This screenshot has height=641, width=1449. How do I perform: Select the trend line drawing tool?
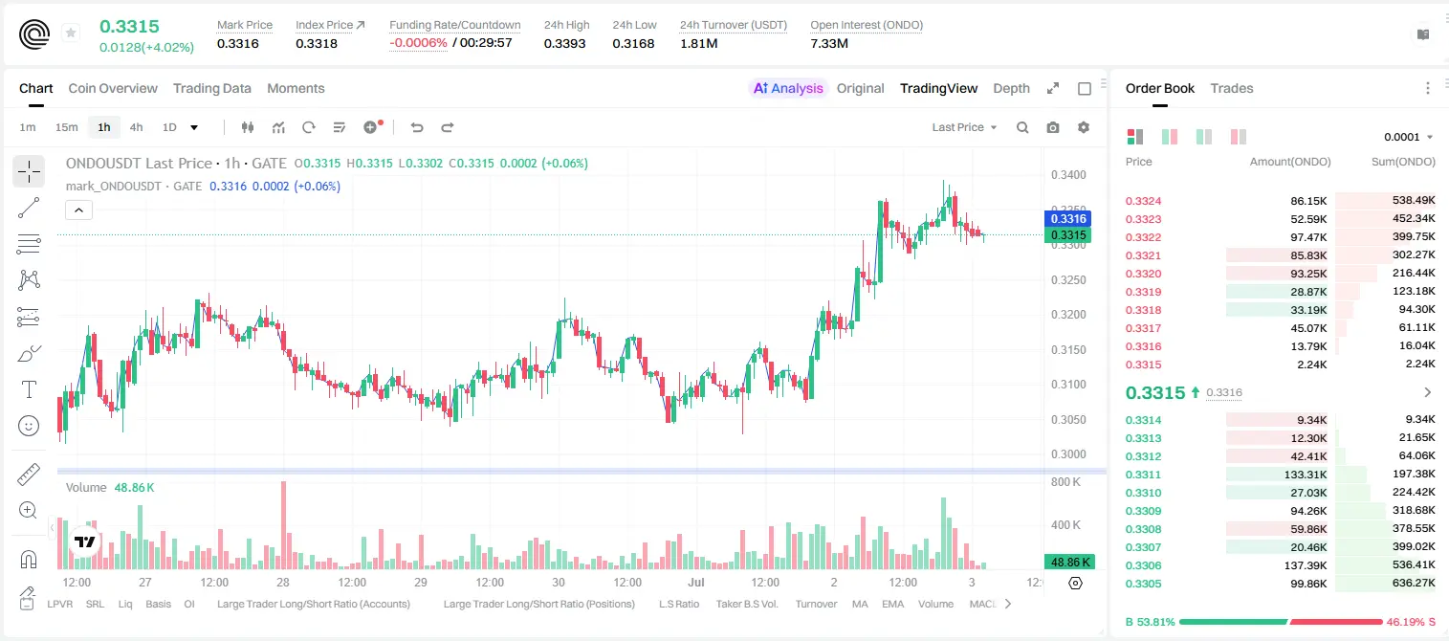pyautogui.click(x=29, y=208)
